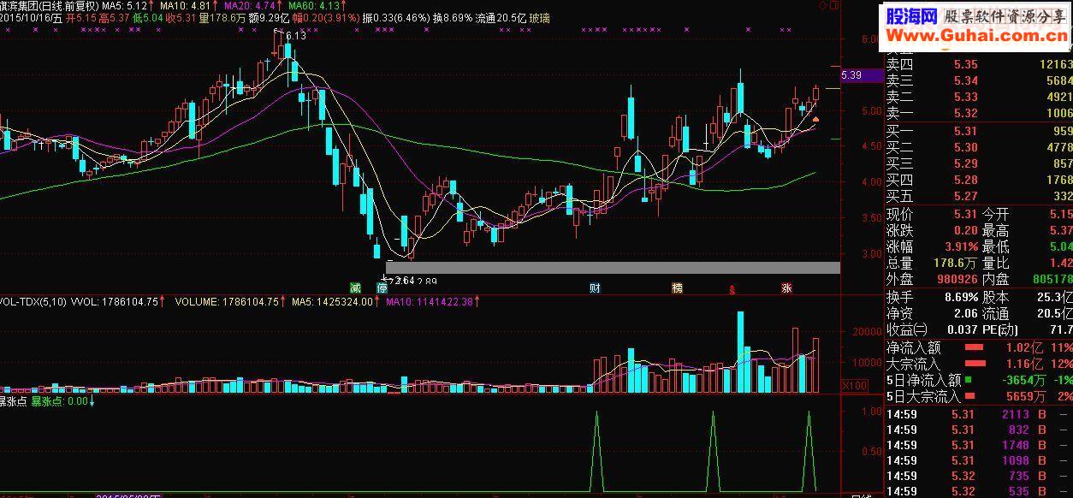Viewport: 1073px width, 498px height.
Task: Click the red $ marker under the chart
Action: pyautogui.click(x=731, y=288)
